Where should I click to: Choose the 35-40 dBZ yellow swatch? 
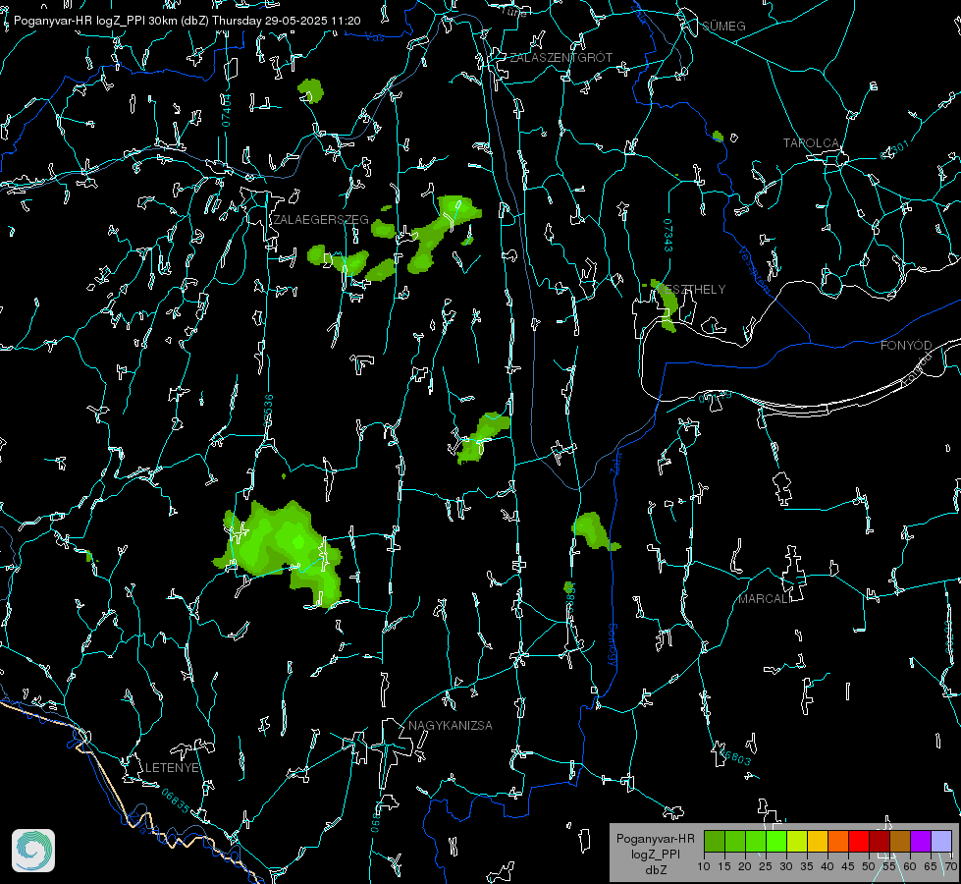click(818, 841)
